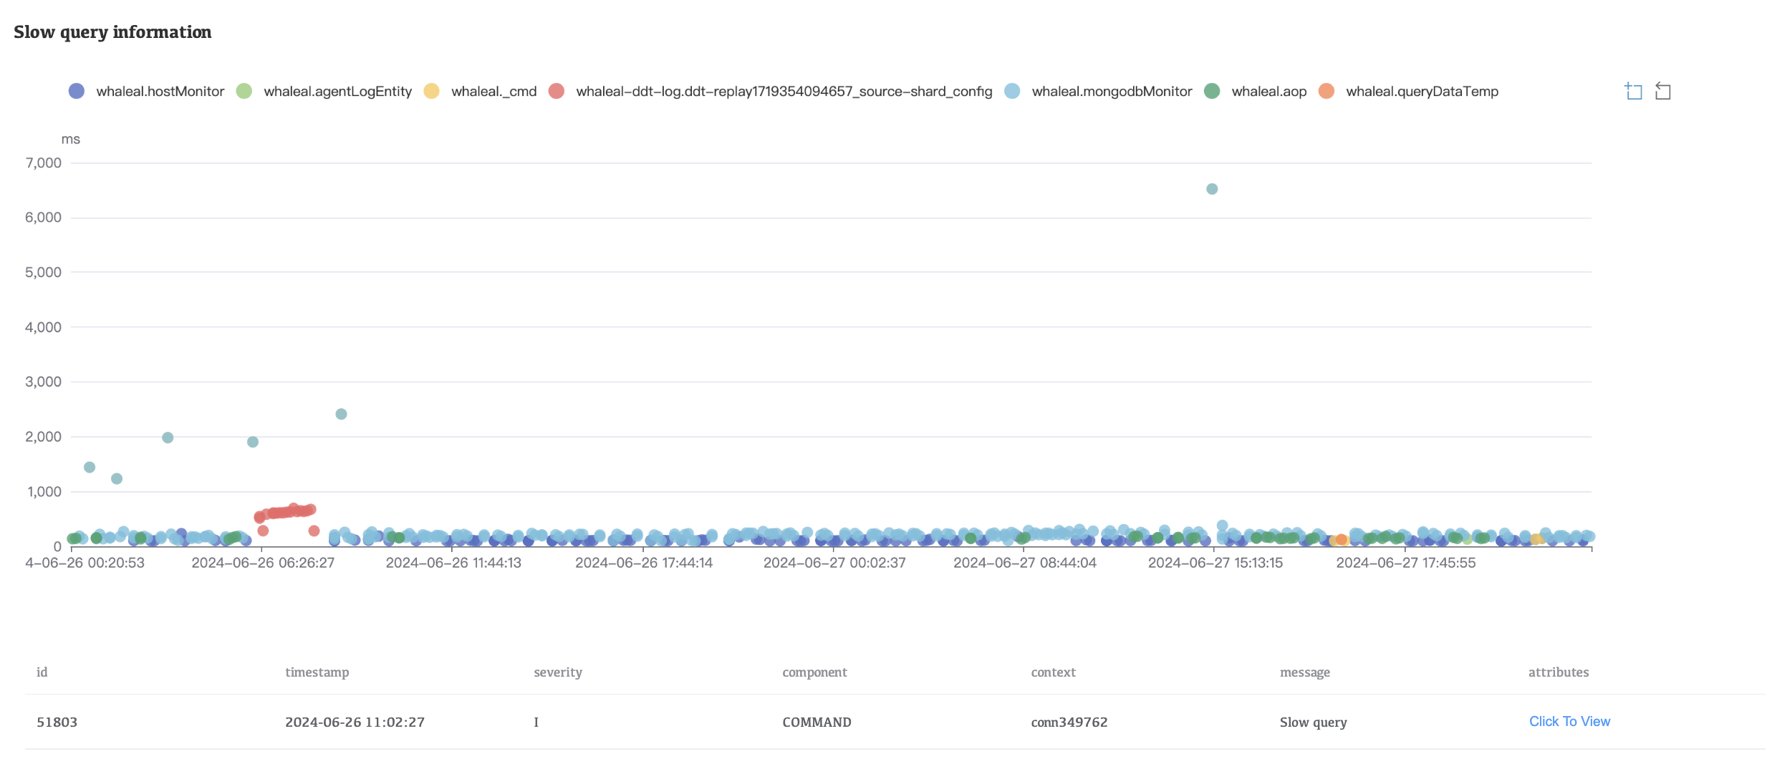Toggle the whaleal-ddt-log source-shard_config legend
The image size is (1772, 759).
(770, 91)
